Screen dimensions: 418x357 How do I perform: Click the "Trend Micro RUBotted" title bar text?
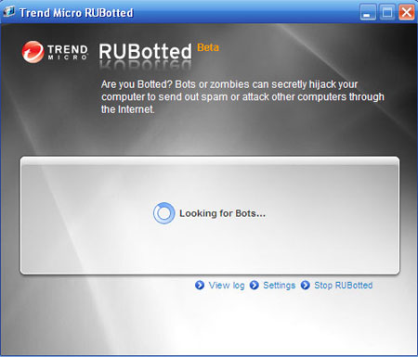click(x=76, y=13)
